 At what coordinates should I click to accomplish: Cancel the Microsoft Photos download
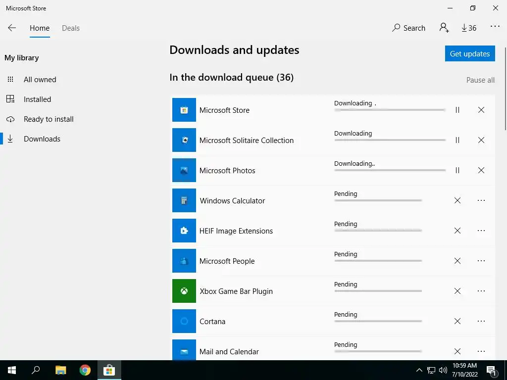click(481, 170)
